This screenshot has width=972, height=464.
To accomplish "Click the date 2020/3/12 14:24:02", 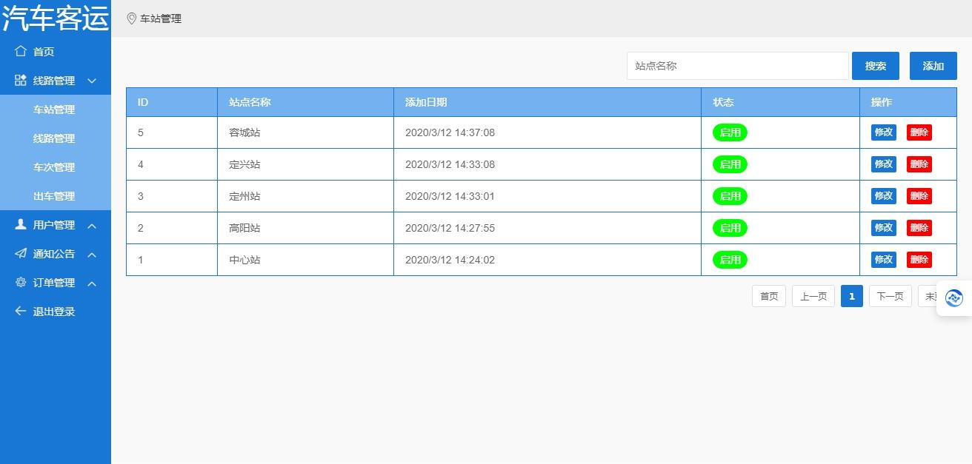I will (x=450, y=260).
